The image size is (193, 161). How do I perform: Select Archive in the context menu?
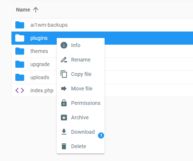tap(80, 117)
